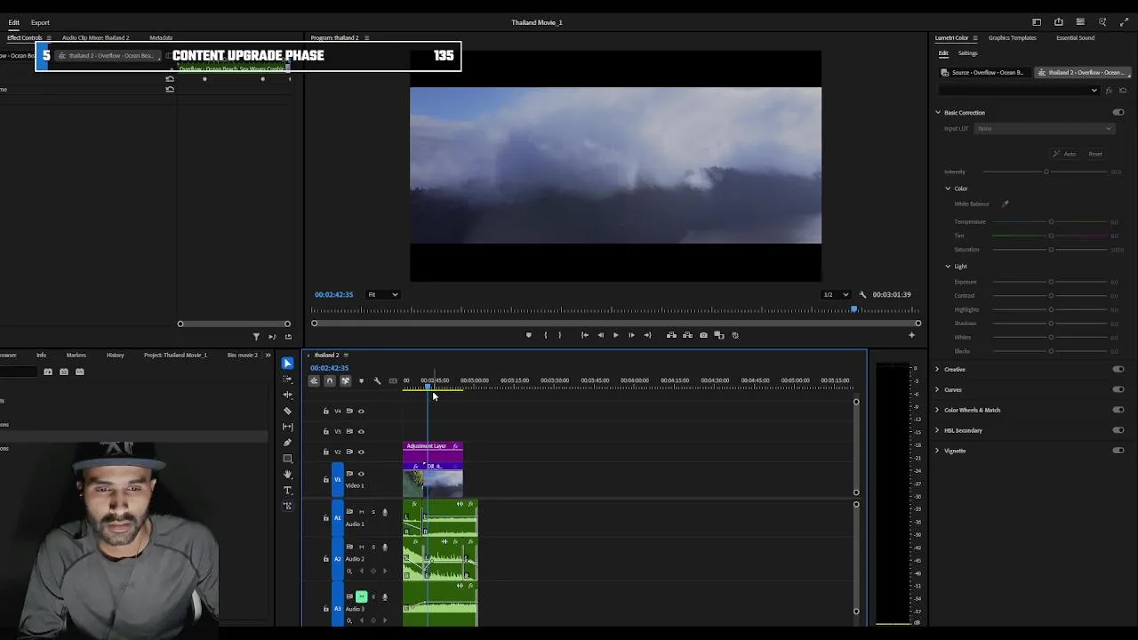Viewport: 1138px width, 640px height.
Task: Open the Lumetri Settings tab
Action: [x=967, y=53]
